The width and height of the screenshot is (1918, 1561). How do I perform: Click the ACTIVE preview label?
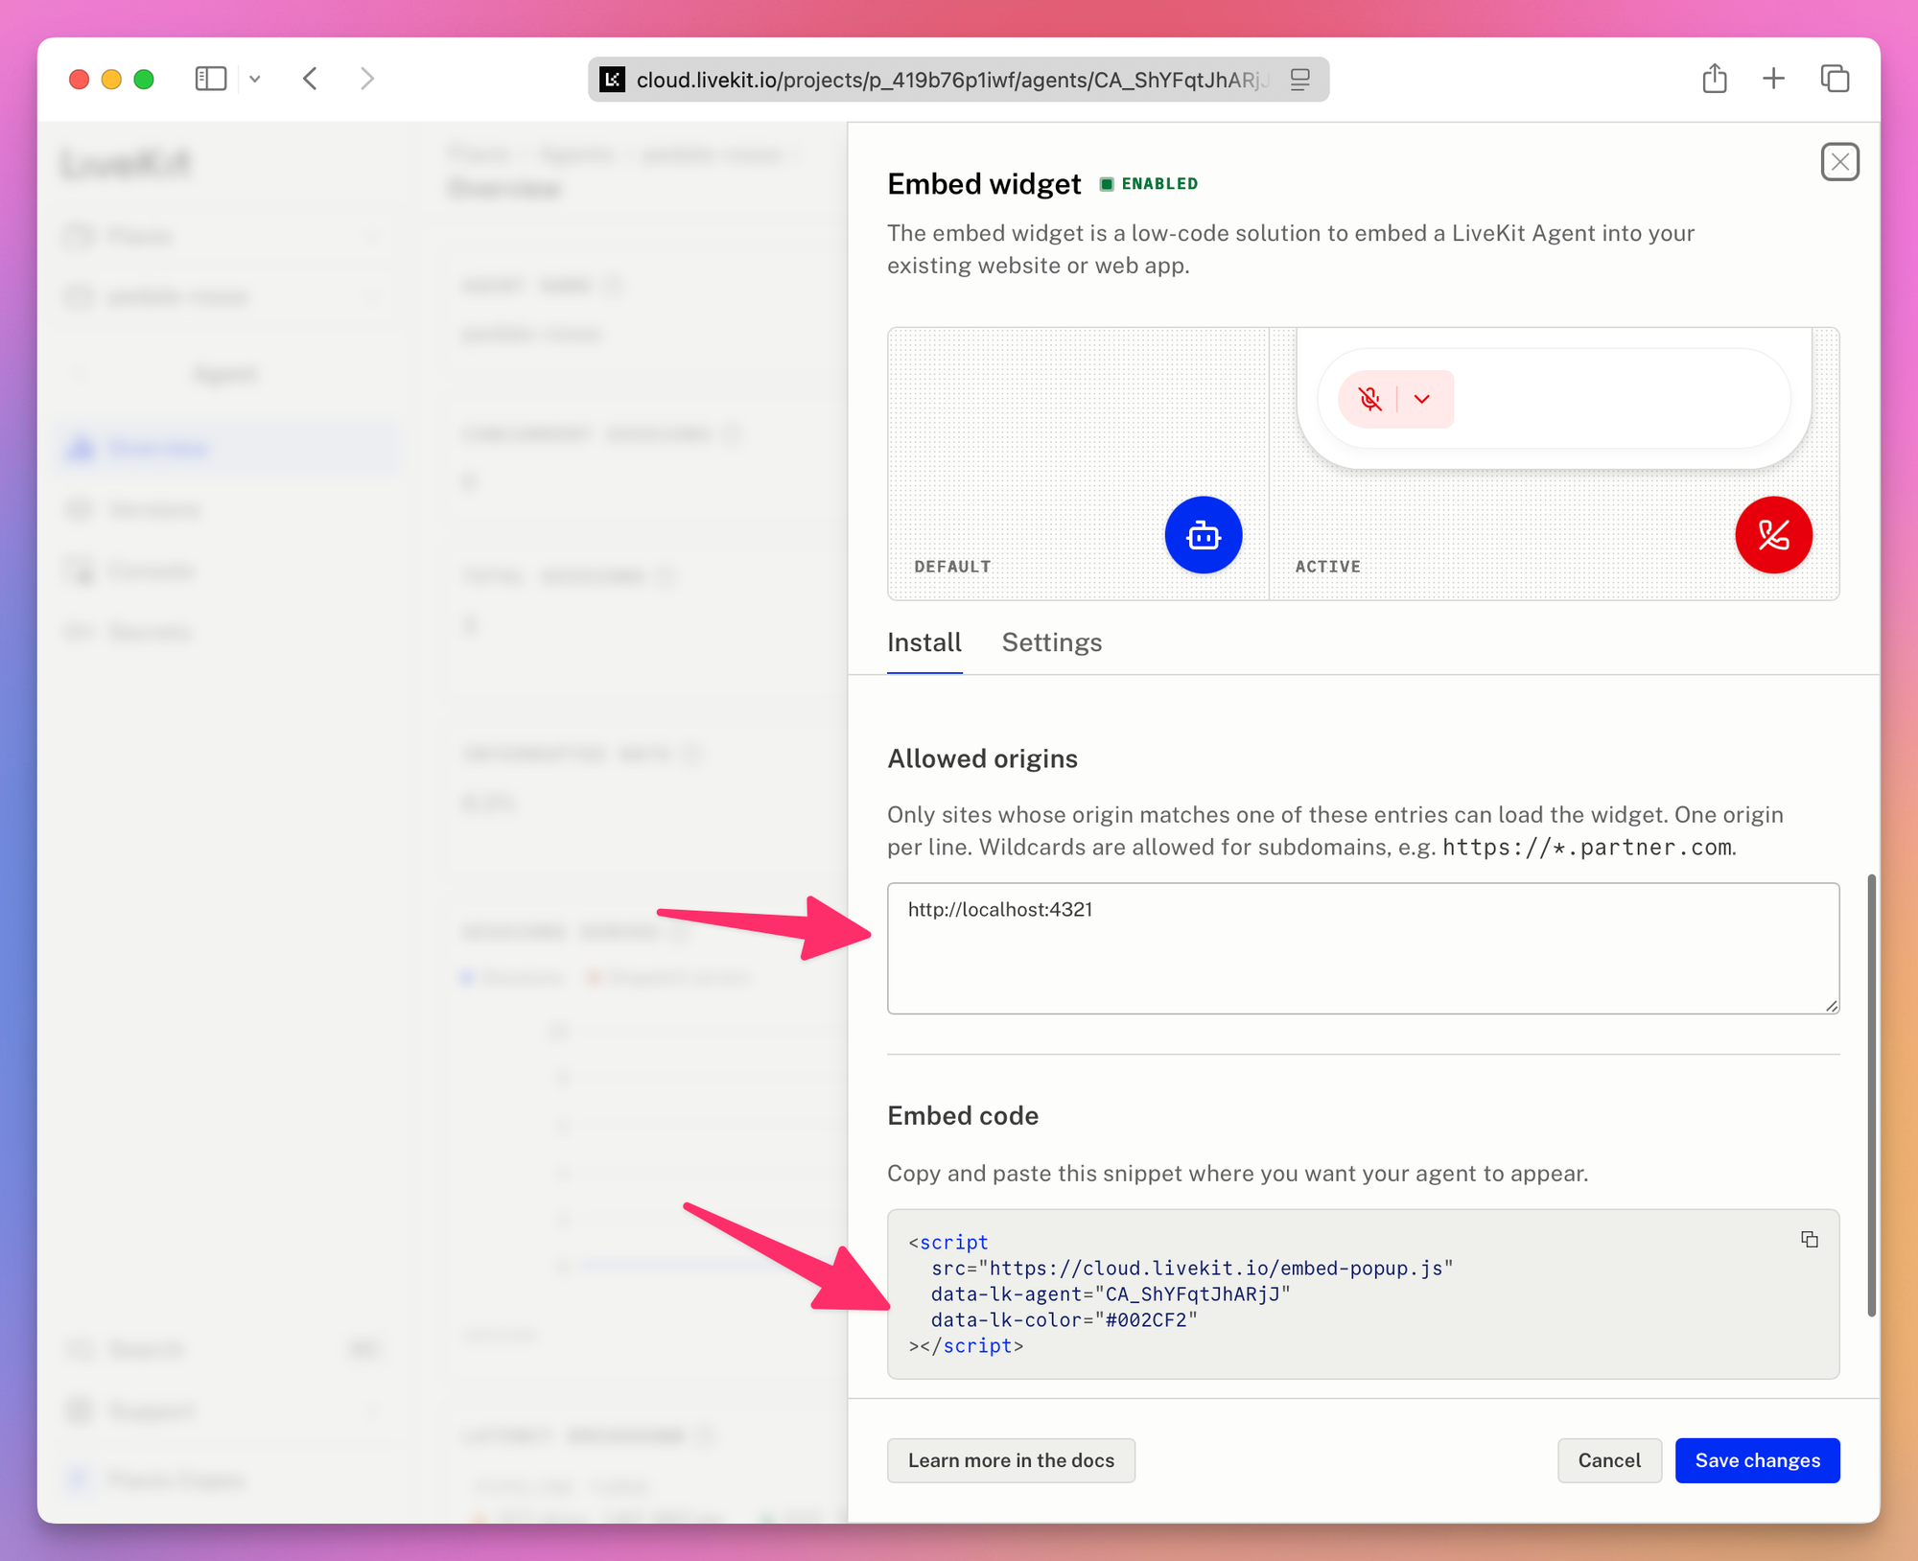coord(1327,566)
